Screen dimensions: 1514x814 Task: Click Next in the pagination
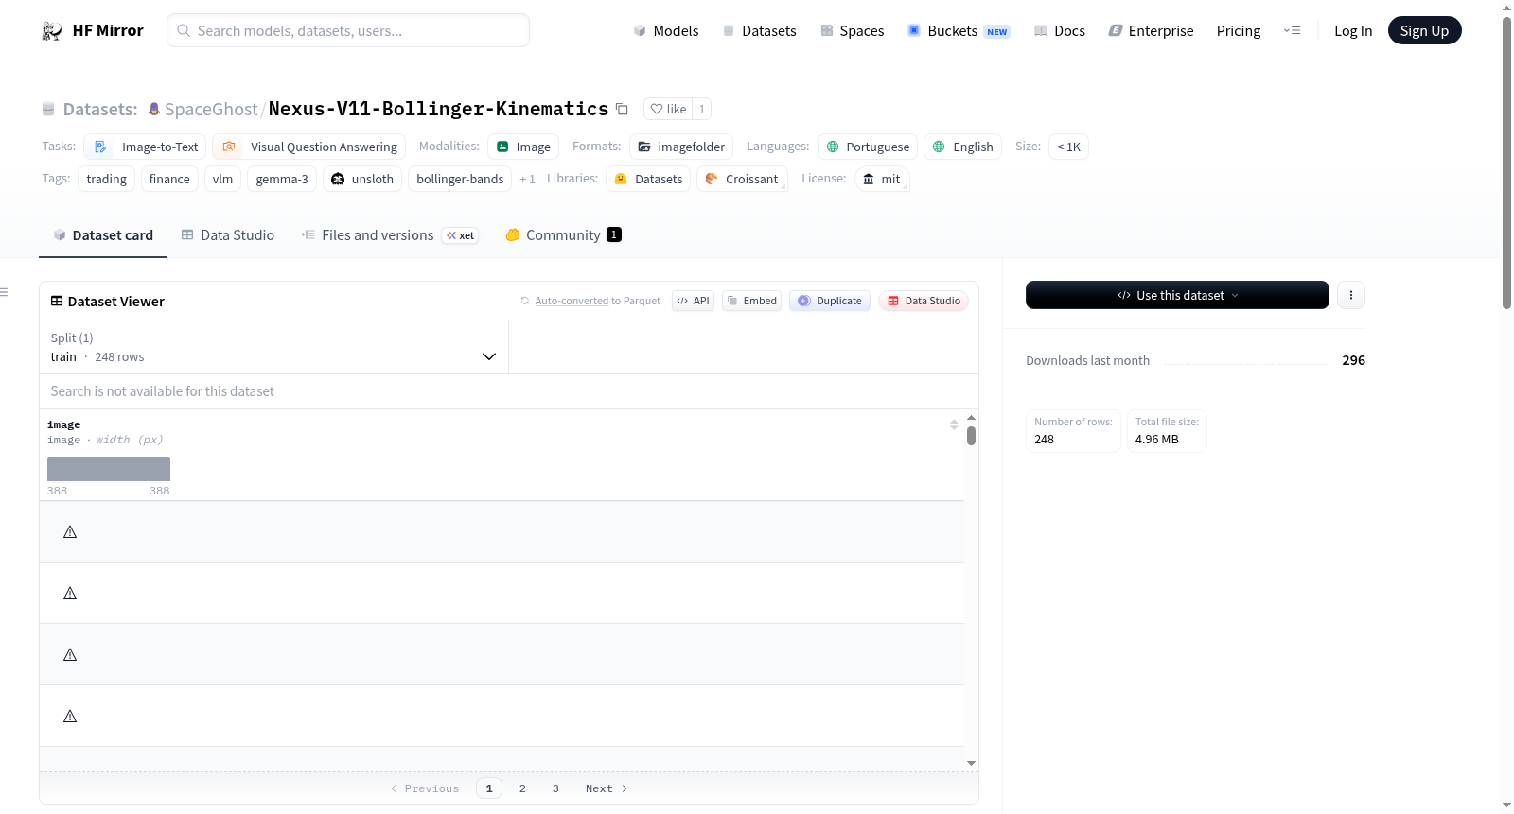607,788
